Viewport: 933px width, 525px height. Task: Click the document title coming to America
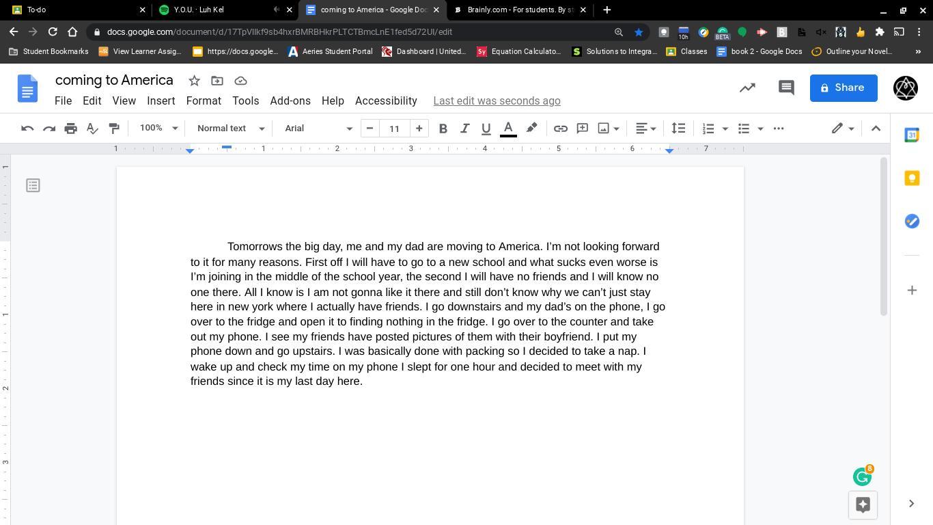click(114, 80)
